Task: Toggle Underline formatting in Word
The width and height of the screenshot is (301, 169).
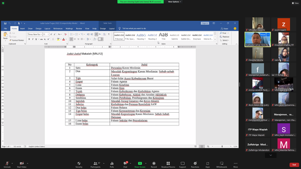Action: [36, 39]
